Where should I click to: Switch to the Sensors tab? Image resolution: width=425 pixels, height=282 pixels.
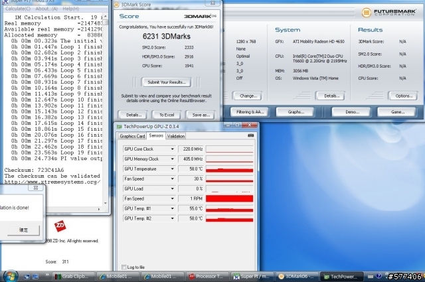156,135
